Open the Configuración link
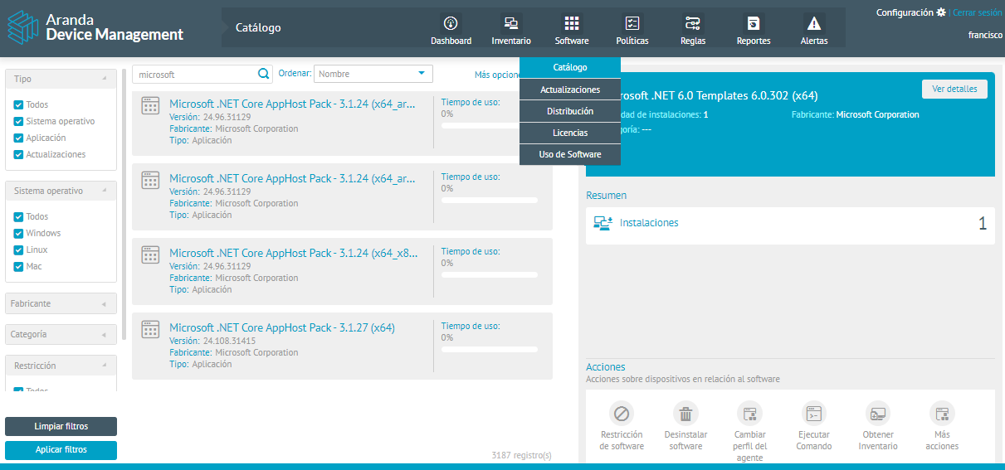1005x470 pixels. [x=905, y=12]
